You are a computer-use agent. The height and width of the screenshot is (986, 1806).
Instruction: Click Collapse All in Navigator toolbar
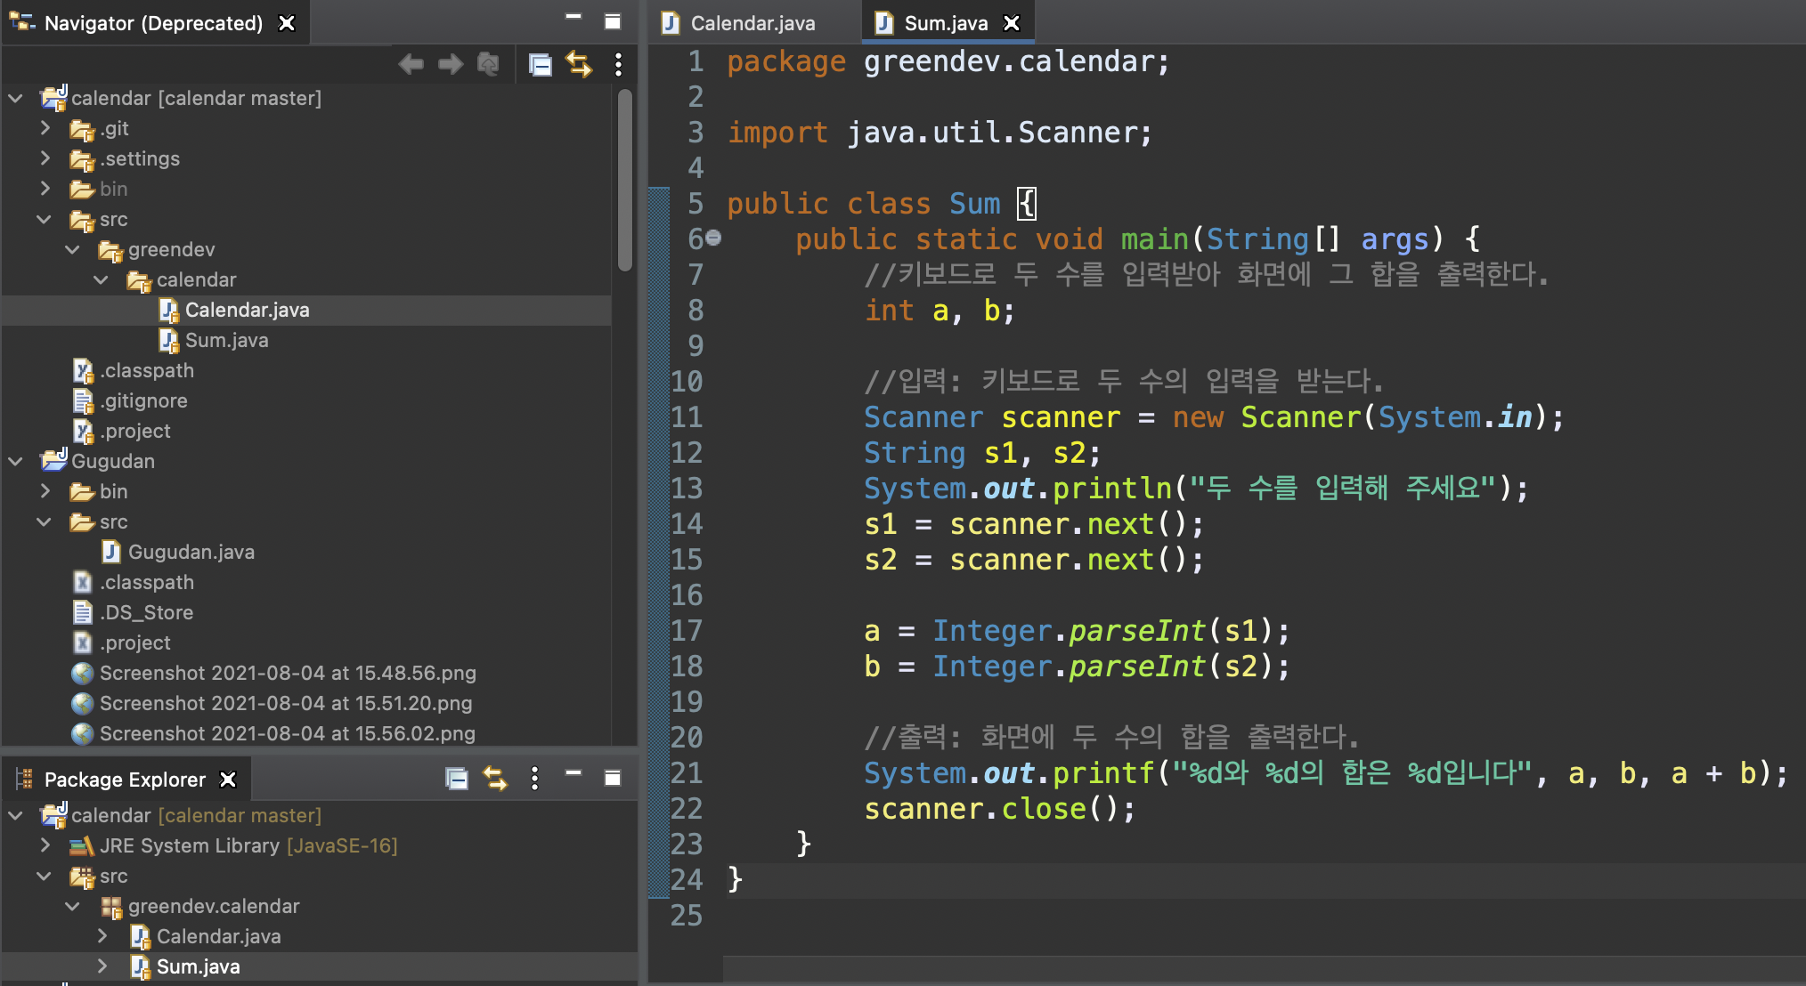[x=540, y=64]
